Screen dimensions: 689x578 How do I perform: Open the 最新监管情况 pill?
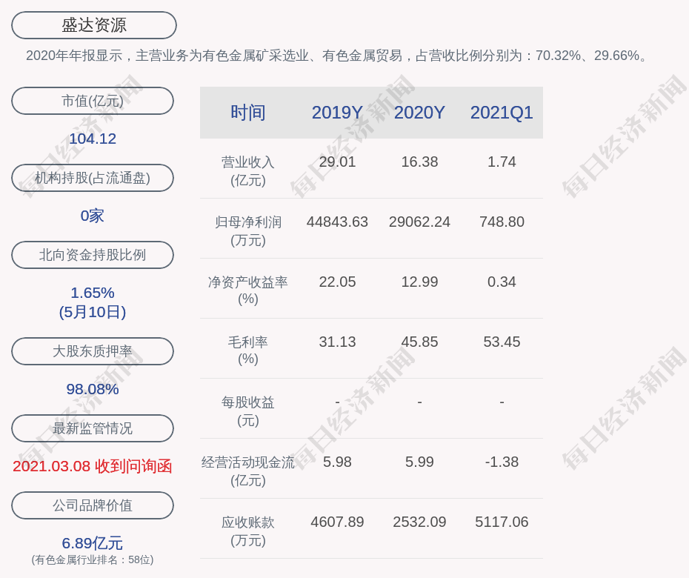point(93,428)
